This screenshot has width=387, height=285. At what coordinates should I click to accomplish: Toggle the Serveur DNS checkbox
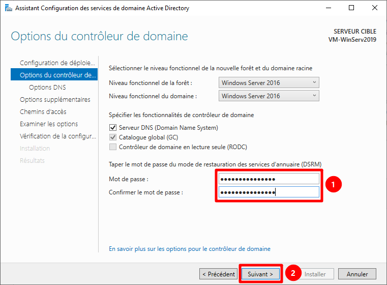point(113,128)
